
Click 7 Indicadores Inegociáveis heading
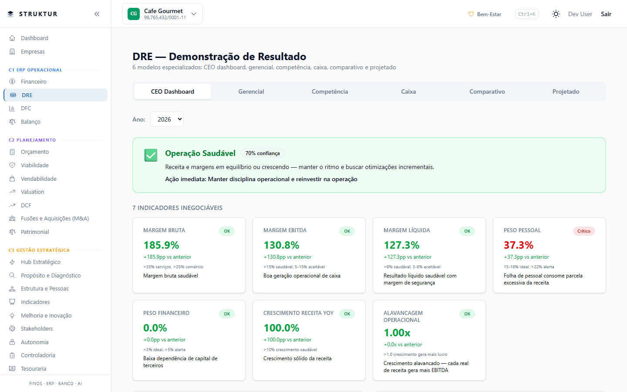click(x=177, y=208)
